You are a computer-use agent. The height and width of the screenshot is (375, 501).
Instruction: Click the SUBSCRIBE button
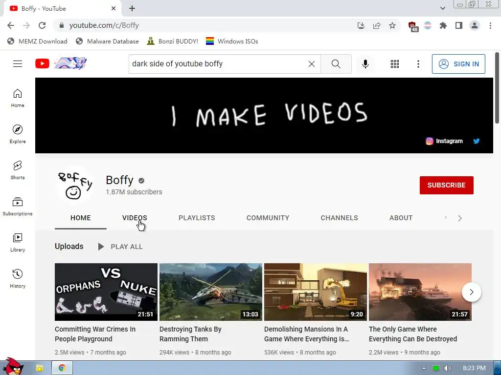446,185
